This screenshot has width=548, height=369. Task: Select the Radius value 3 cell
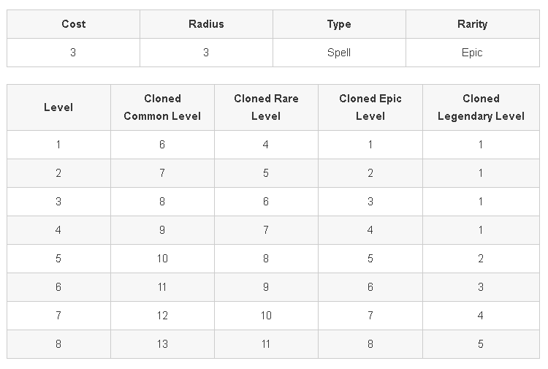click(x=206, y=53)
